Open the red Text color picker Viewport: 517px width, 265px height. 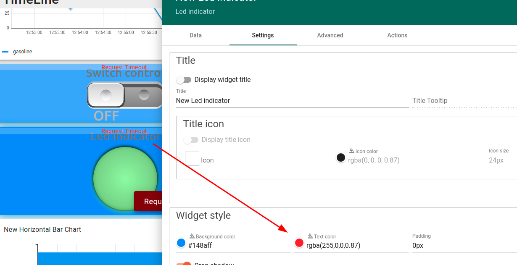(x=299, y=243)
